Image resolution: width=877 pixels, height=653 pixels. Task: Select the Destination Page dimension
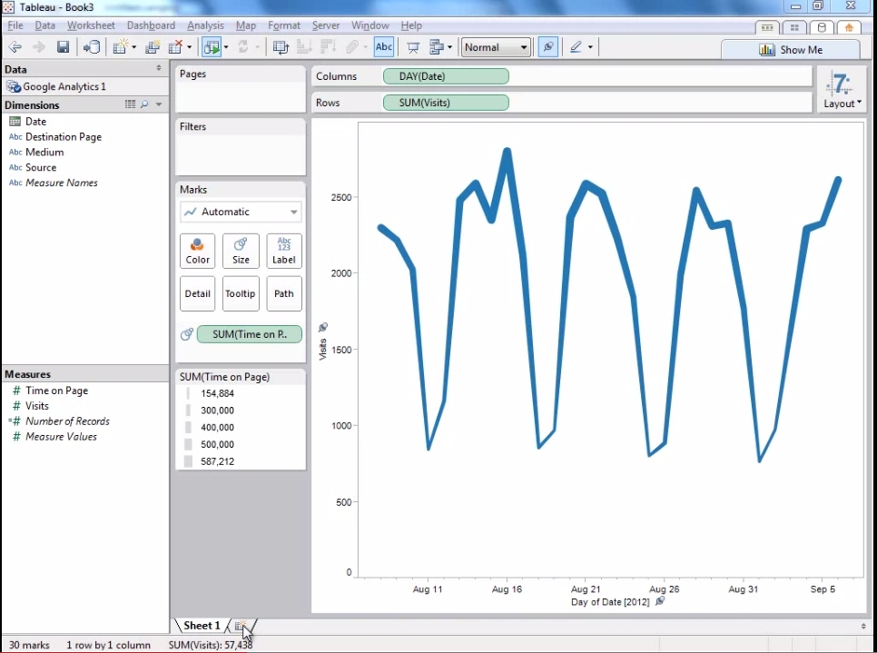(64, 137)
